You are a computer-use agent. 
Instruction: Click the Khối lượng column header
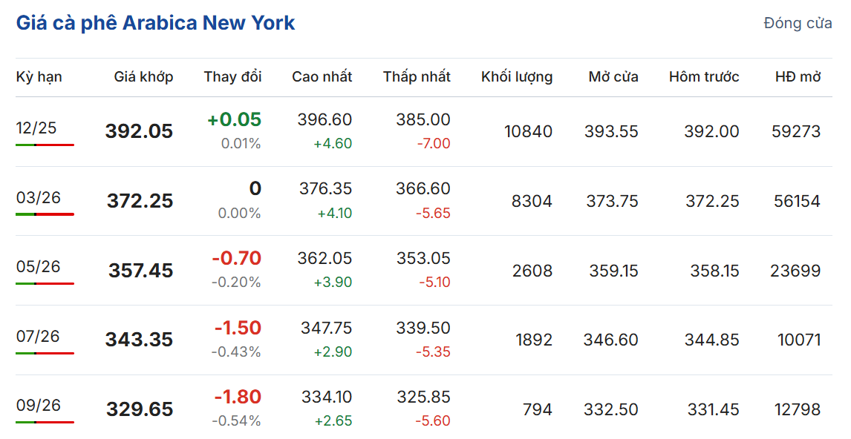pyautogui.click(x=516, y=76)
